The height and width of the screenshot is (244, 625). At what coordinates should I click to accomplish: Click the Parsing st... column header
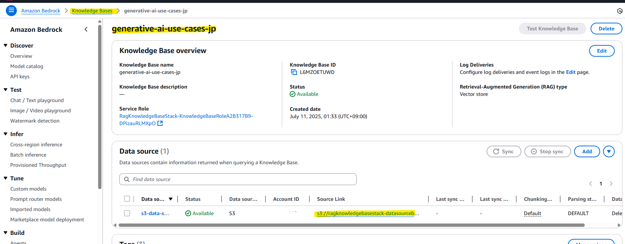[582, 199]
